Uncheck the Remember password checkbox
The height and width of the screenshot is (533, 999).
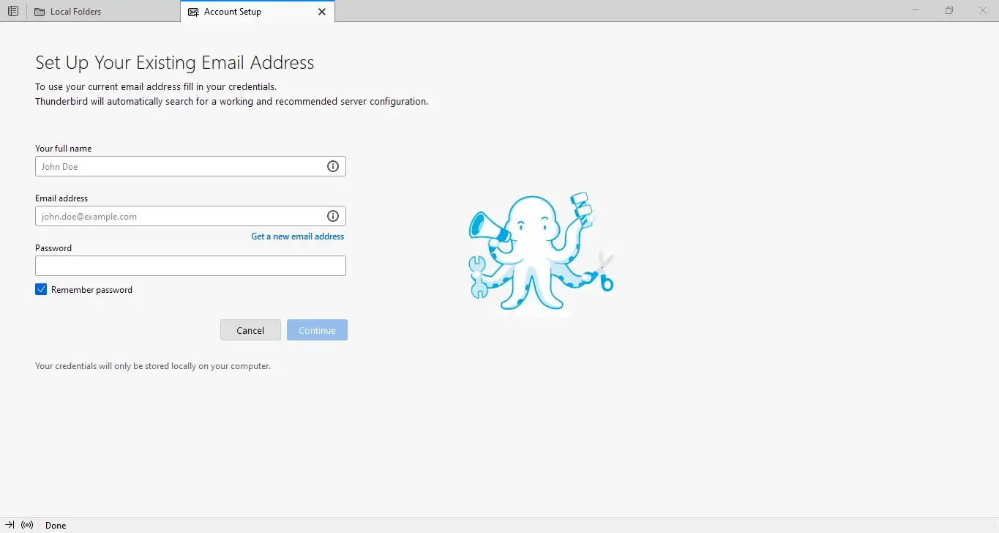click(x=41, y=289)
